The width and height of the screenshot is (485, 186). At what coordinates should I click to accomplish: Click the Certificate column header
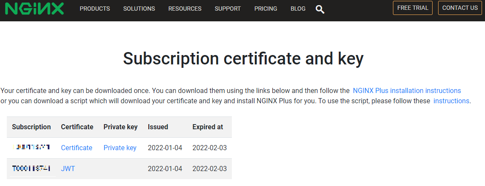click(x=77, y=127)
